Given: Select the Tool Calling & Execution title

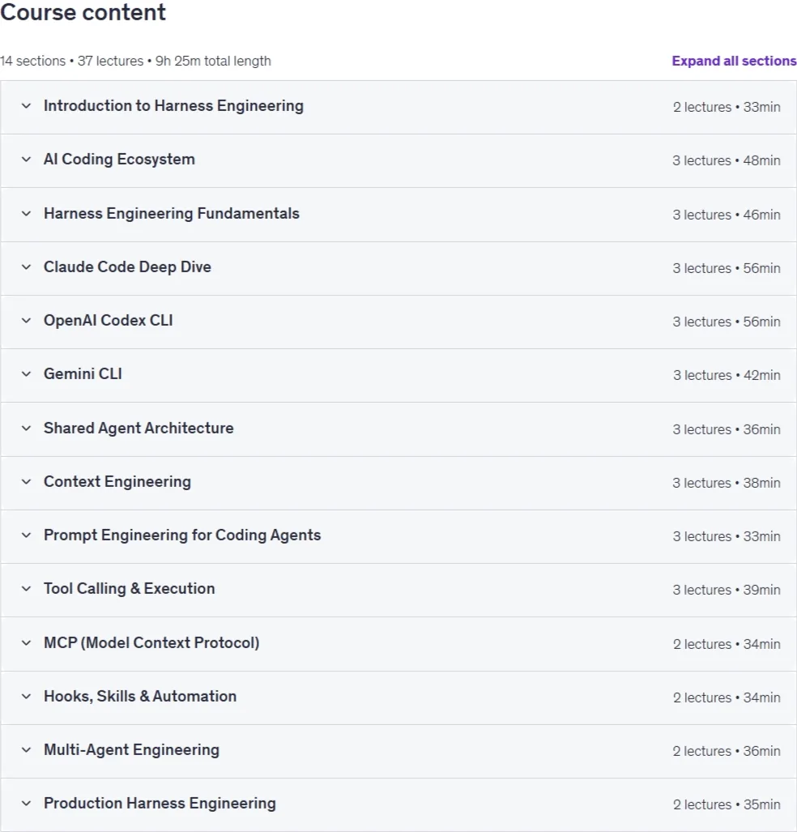Looking at the screenshot, I should [x=129, y=589].
